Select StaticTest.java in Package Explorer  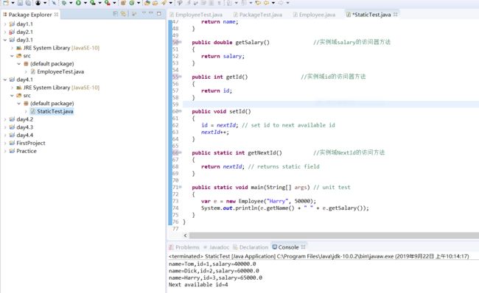(x=55, y=111)
